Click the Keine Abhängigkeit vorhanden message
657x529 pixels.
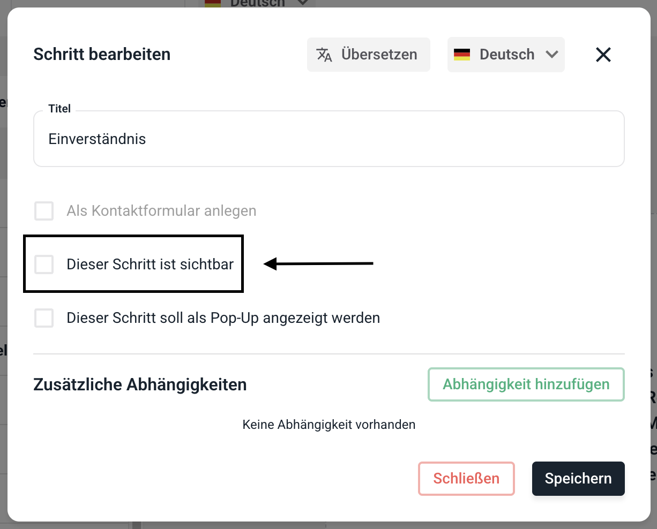tap(328, 425)
